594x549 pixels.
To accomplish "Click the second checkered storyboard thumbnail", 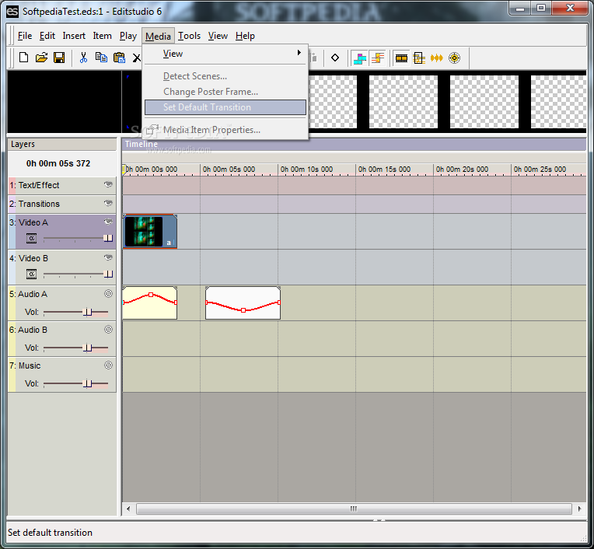I will click(404, 102).
